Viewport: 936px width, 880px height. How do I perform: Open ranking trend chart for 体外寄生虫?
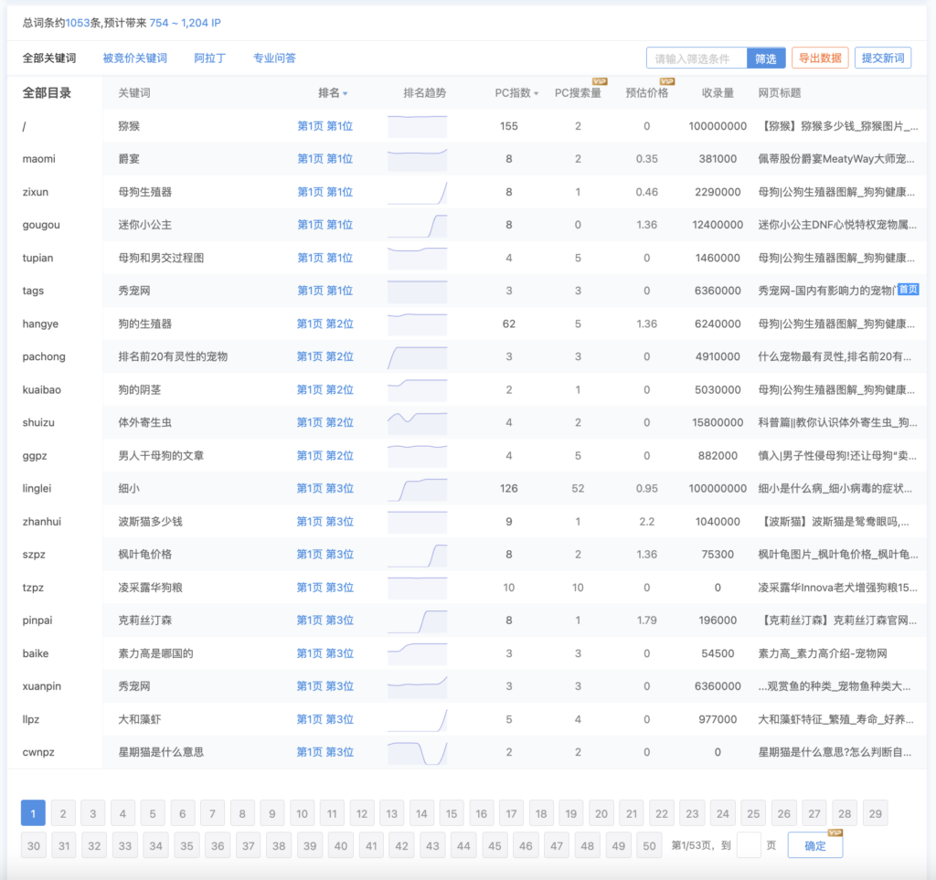click(417, 422)
